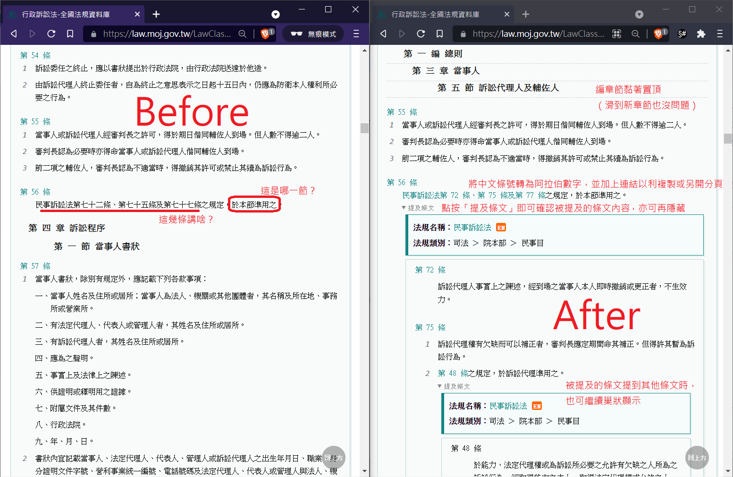Click 第 75 條 heading in quoted law

(430, 328)
